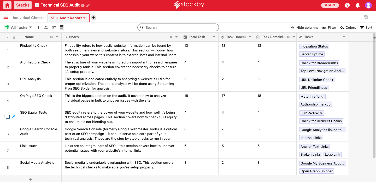
Task: Click Task Done value 17 in row 4
Action: [x=224, y=96]
